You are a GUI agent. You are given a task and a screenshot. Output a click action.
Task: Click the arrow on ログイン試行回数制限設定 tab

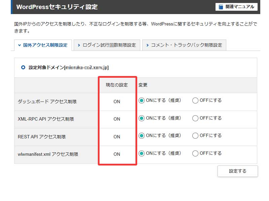point(79,45)
